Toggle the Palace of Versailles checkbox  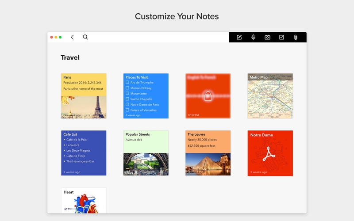click(x=127, y=110)
